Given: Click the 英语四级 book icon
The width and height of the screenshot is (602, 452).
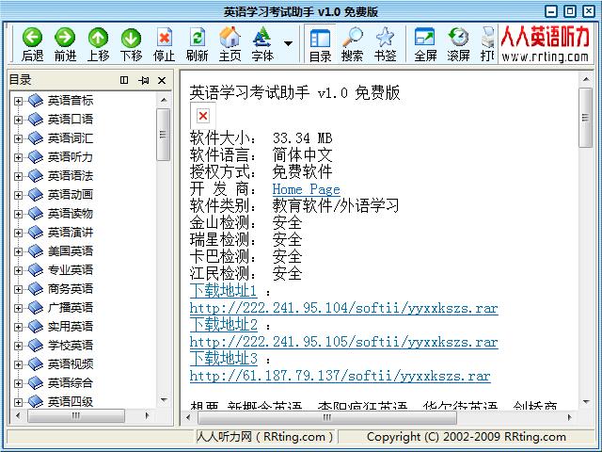Looking at the screenshot, I should (x=36, y=401).
